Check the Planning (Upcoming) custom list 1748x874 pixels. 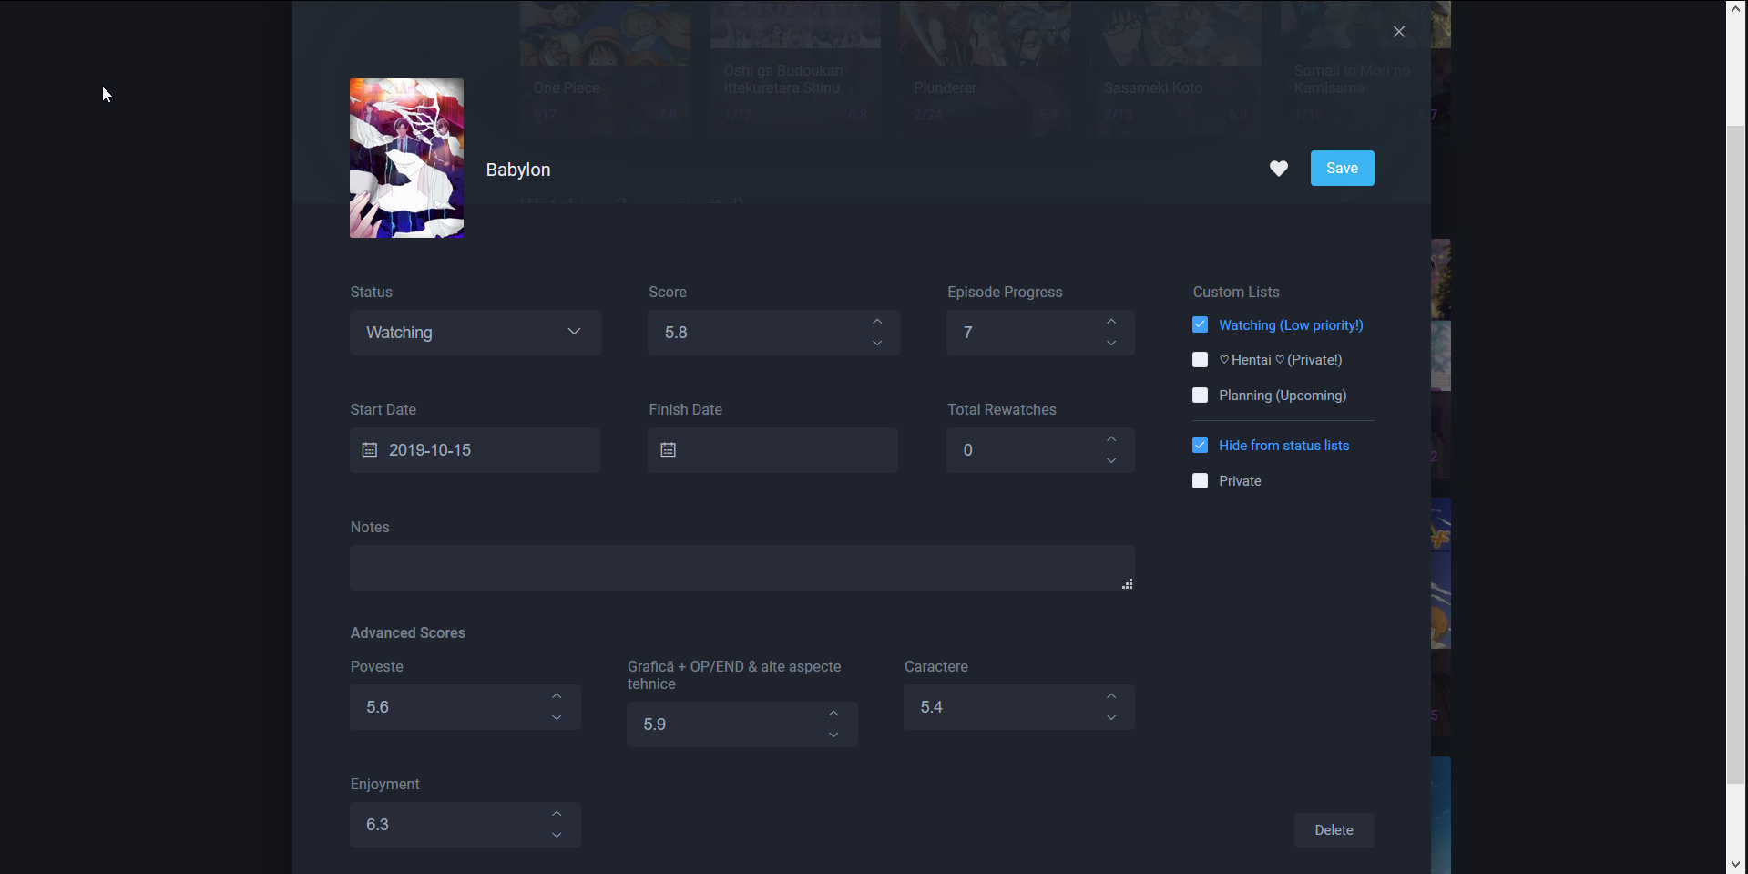[x=1201, y=396]
